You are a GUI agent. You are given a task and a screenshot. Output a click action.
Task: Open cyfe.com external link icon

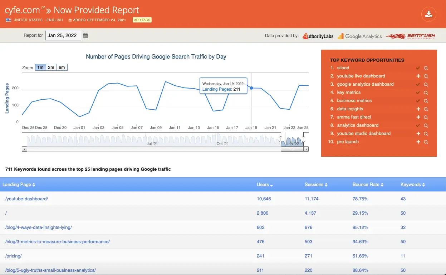(44, 8)
